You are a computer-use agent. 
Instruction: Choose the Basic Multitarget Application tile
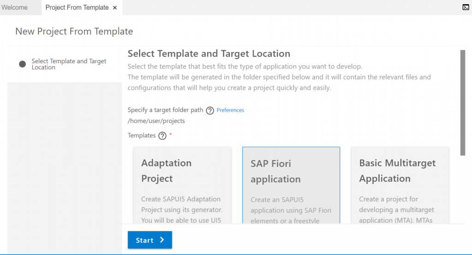coord(400,185)
